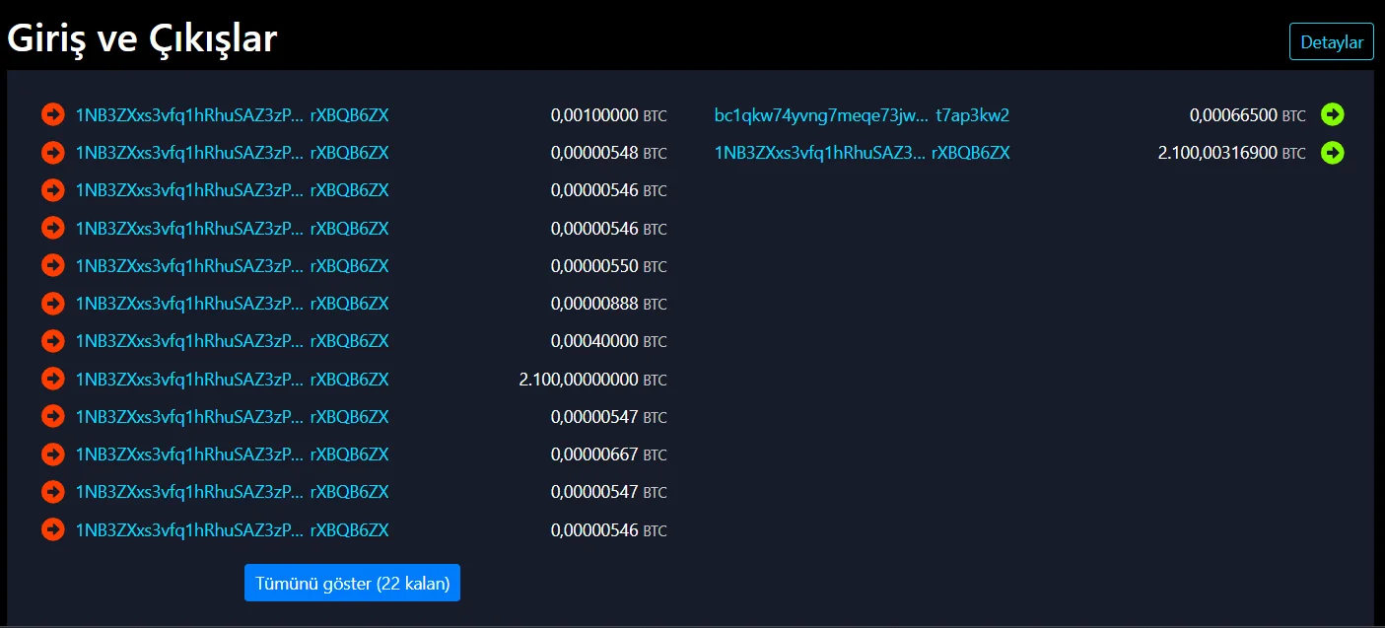
Task: Follow green arrow for 2.100,00316900 BTC output
Action: (1333, 153)
